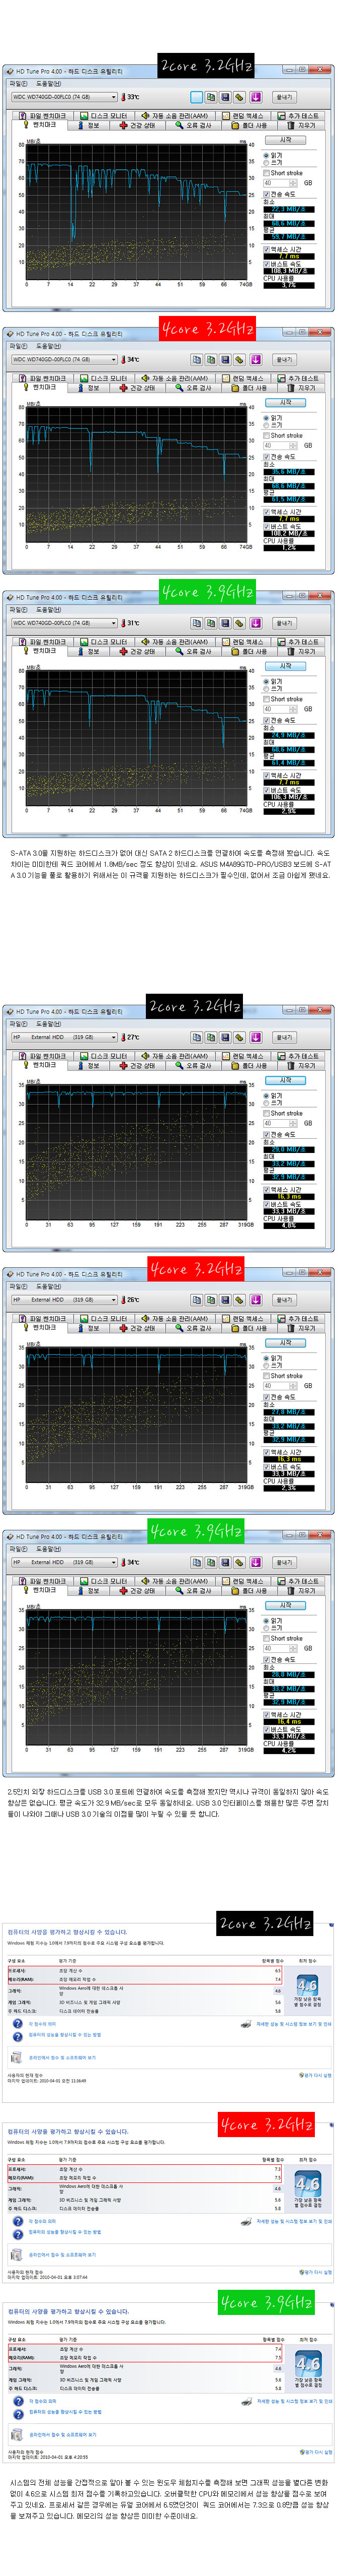
Task: Toggle 전송 속도 checkbox in WDC 4core 3.2GHz window
Action: click(279, 457)
